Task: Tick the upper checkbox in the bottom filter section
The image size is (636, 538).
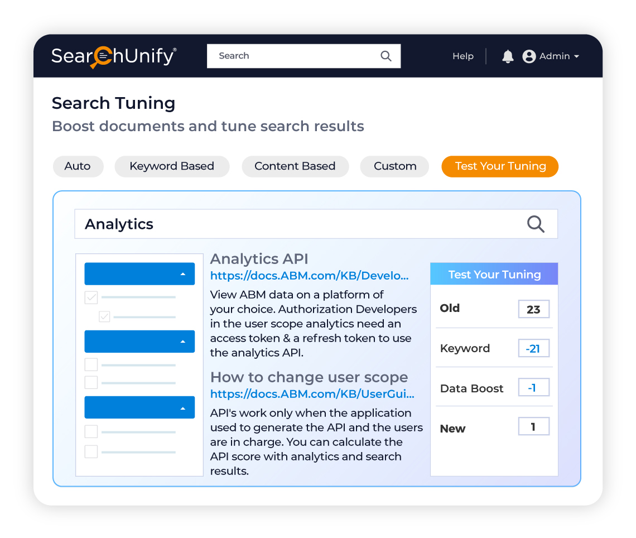Action: 91,431
